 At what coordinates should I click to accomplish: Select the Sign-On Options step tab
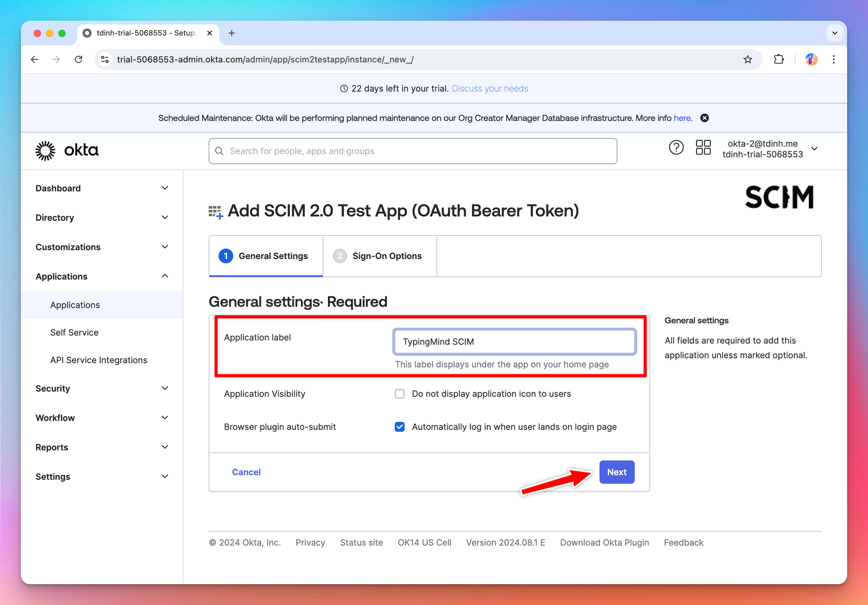tap(380, 256)
